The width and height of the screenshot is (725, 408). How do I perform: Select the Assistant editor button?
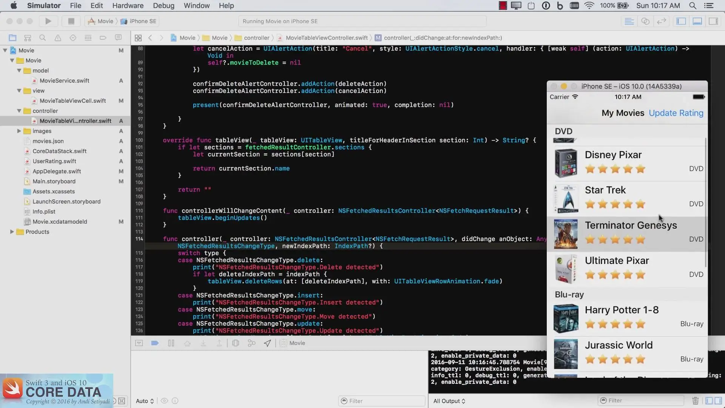point(645,21)
